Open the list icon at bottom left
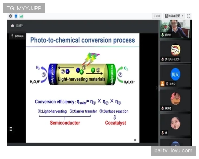Screen dimensions: 199x159 11,129
